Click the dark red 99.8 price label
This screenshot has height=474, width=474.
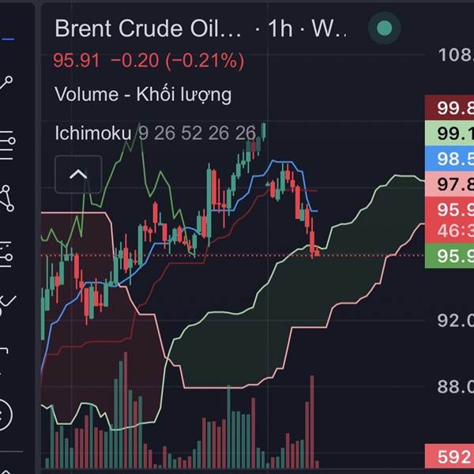tap(449, 109)
